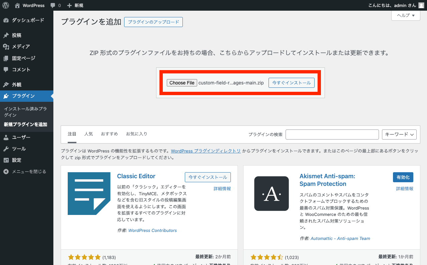Open the admin user avatar
This screenshot has width=427, height=265.
(x=421, y=5)
